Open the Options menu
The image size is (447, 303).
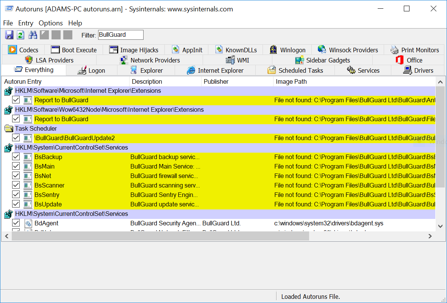pos(51,23)
